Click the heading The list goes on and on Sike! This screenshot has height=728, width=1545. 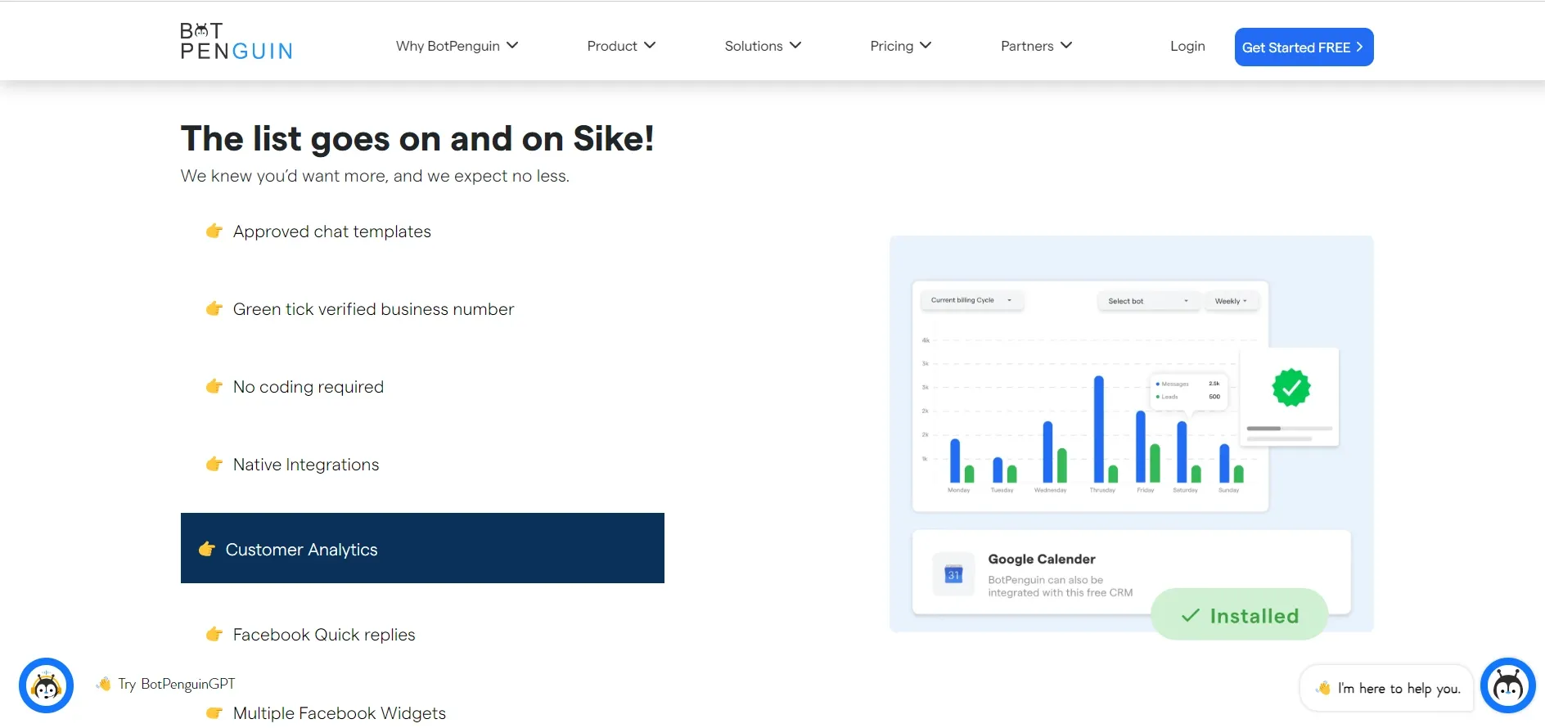coord(417,138)
